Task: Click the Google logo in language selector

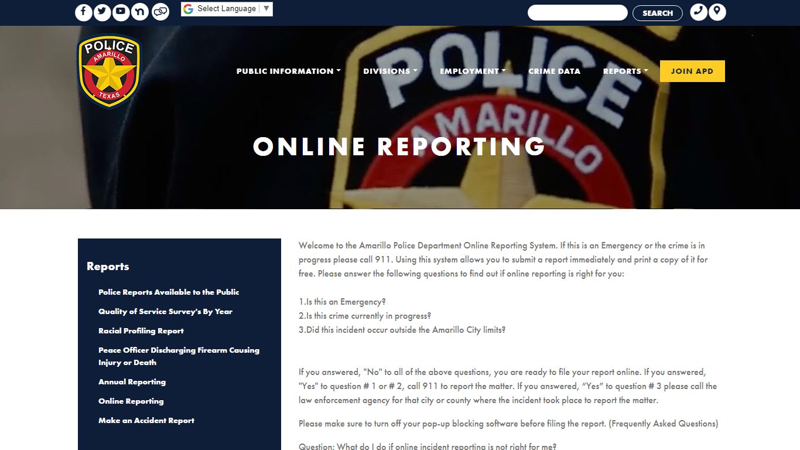Action: (x=188, y=9)
